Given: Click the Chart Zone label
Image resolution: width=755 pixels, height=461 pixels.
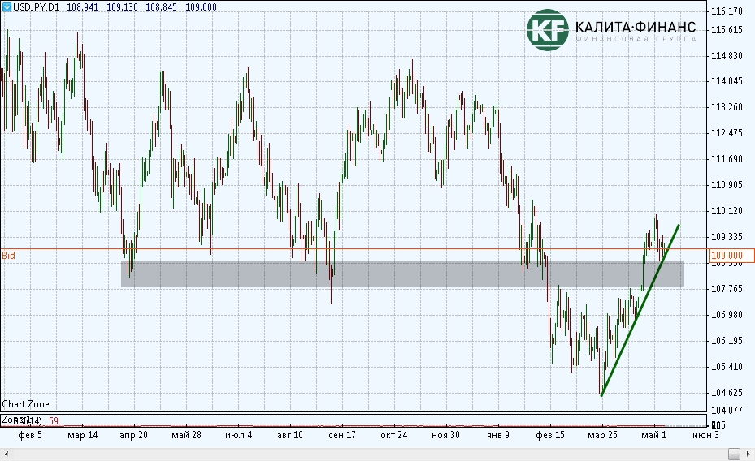Looking at the screenshot, I should pyautogui.click(x=25, y=404).
